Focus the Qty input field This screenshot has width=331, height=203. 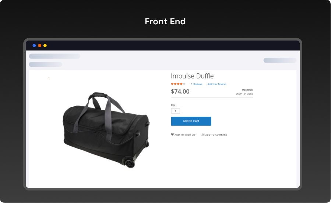(175, 111)
